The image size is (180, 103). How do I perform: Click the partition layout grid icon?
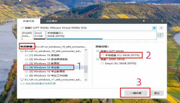pyautogui.click(x=160, y=35)
